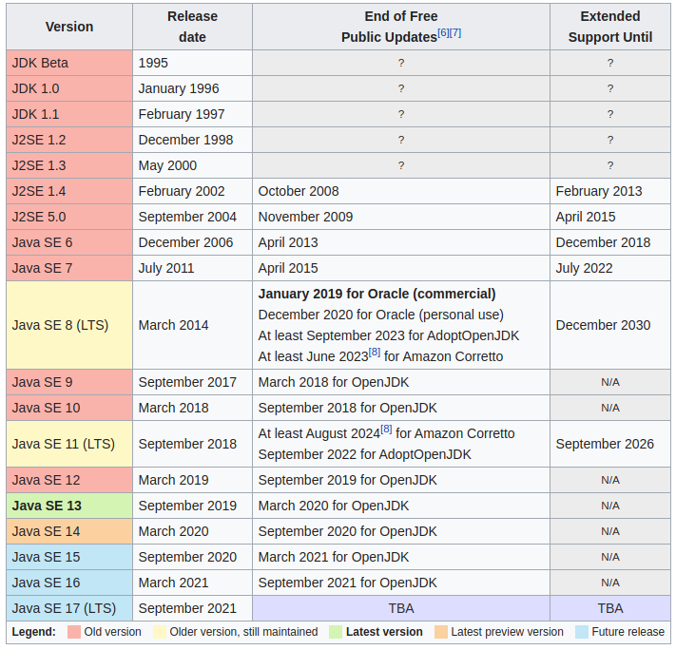Click September 2019 for OpenJDK cell
Viewport: 676px width, 650px height.
pyautogui.click(x=401, y=480)
